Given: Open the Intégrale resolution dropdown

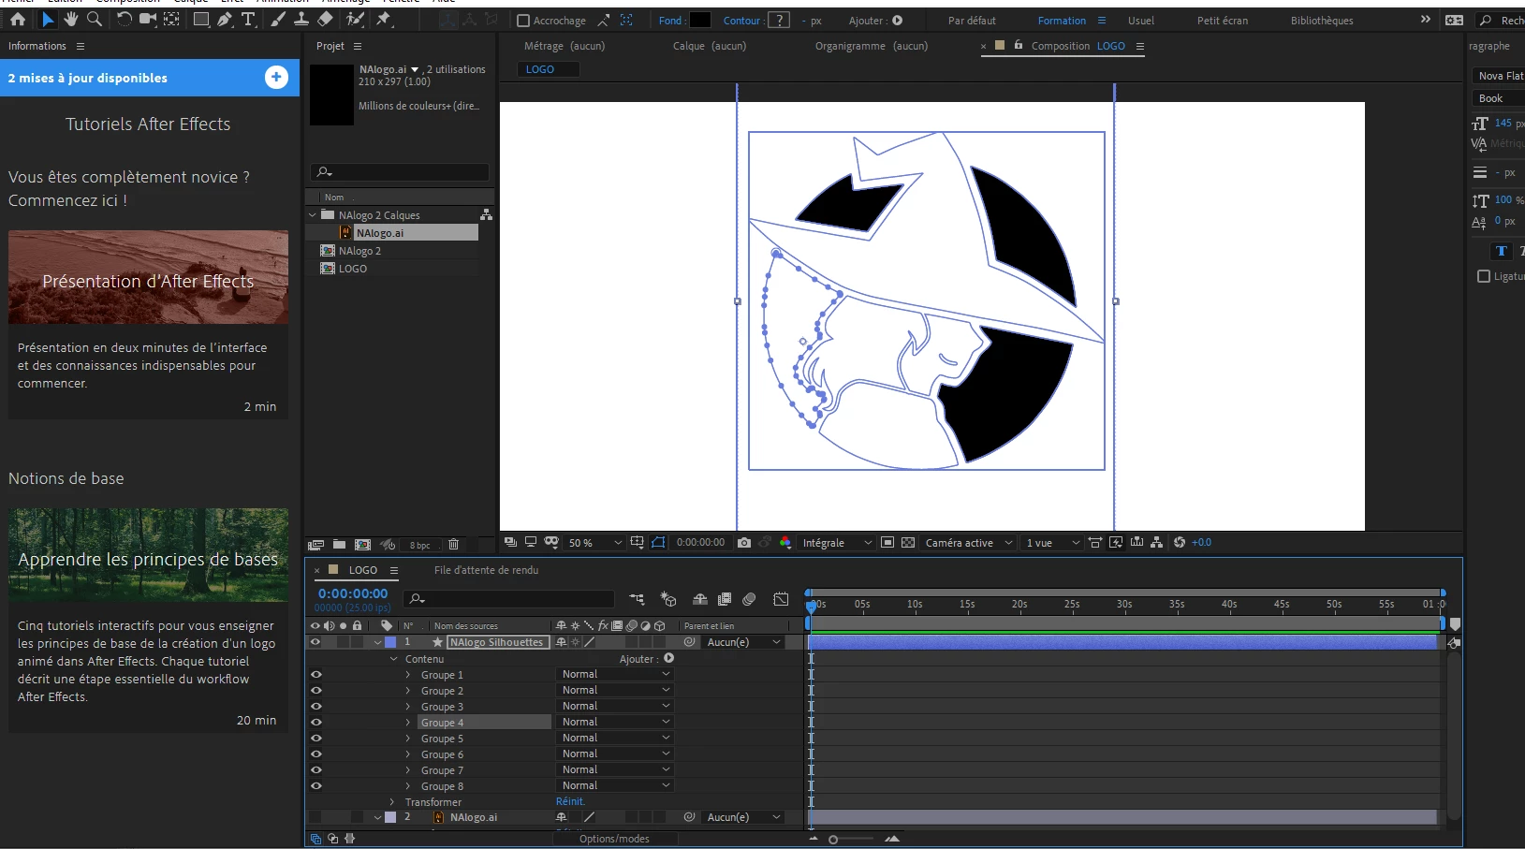Looking at the screenshot, I should pos(837,543).
